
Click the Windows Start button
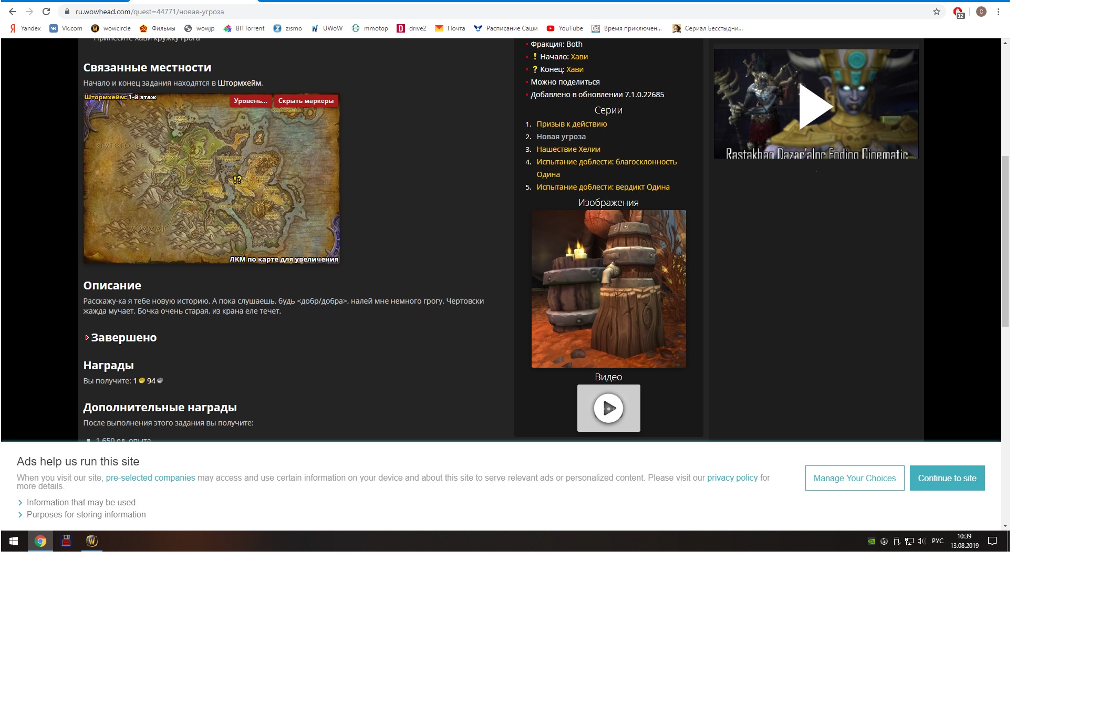click(14, 541)
